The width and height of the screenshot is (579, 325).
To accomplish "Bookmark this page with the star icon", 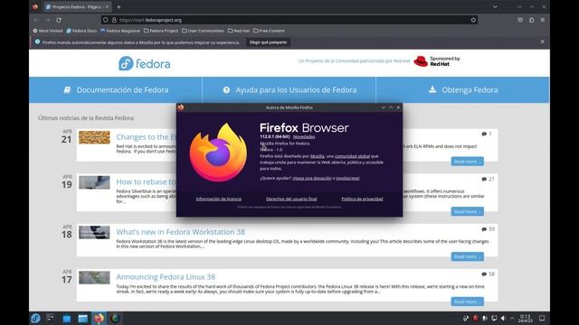I will click(473, 20).
